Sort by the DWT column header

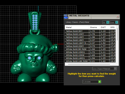coord(104,27)
